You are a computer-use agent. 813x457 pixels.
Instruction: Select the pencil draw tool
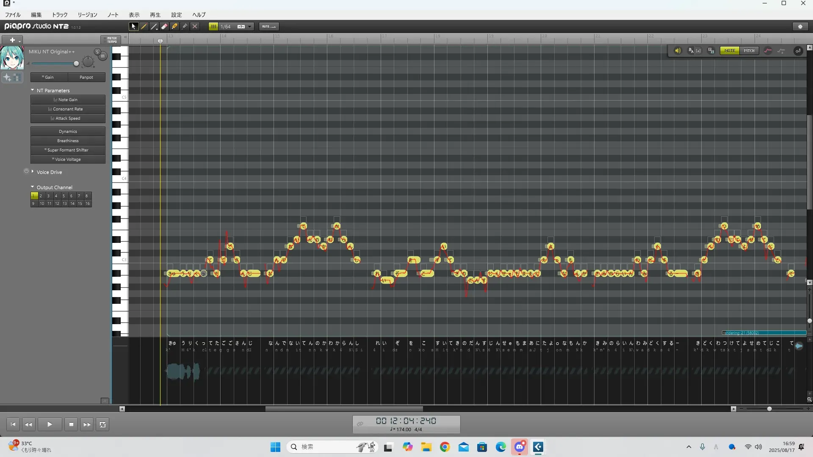(x=144, y=26)
